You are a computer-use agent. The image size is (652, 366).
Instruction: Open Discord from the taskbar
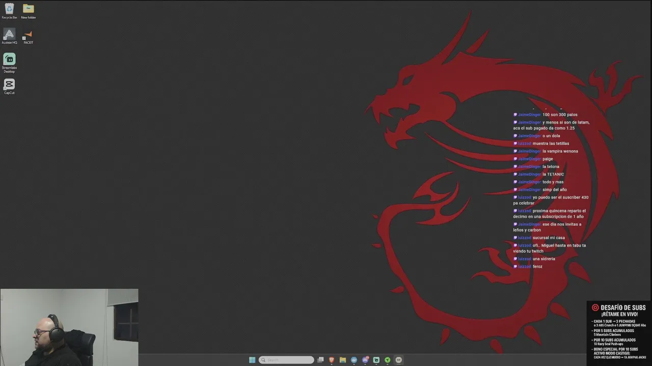point(365,360)
